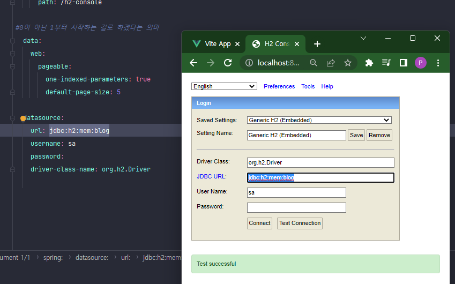This screenshot has height=284, width=455.
Task: Open Chrome's three-dot menu
Action: [x=438, y=63]
